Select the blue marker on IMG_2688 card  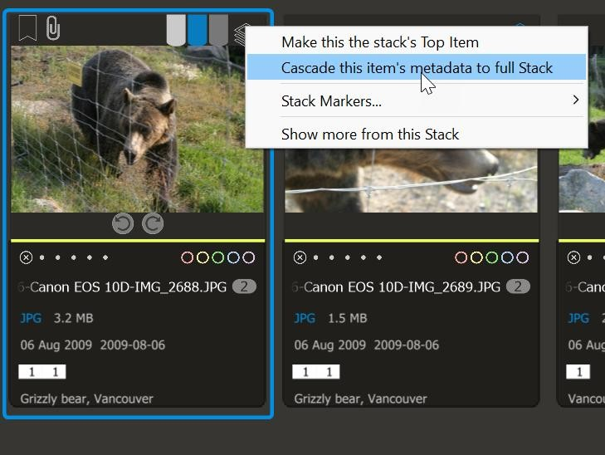(x=198, y=30)
